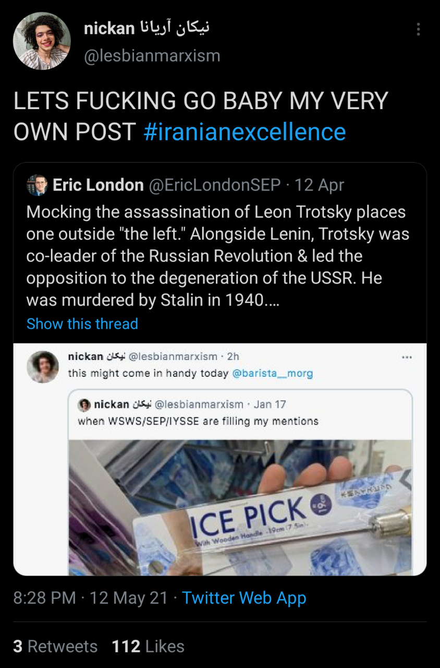Open the embedded screenshot's ellipsis menu
The height and width of the screenshot is (668, 440).
(x=407, y=357)
